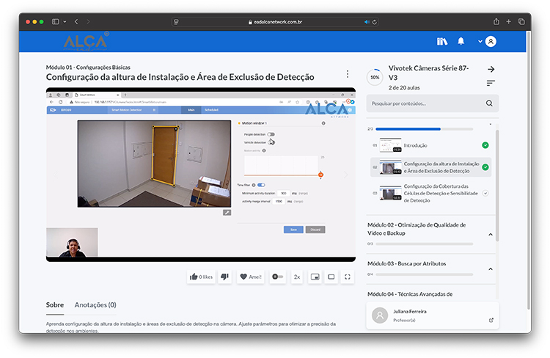Viewport: 550px width, 358px height.
Task: Select the Anotações (0) tab
Action: click(95, 304)
